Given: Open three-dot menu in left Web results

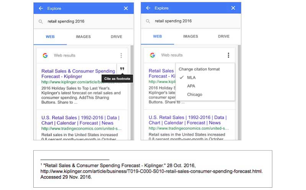Looking at the screenshot, I should click(x=121, y=56).
